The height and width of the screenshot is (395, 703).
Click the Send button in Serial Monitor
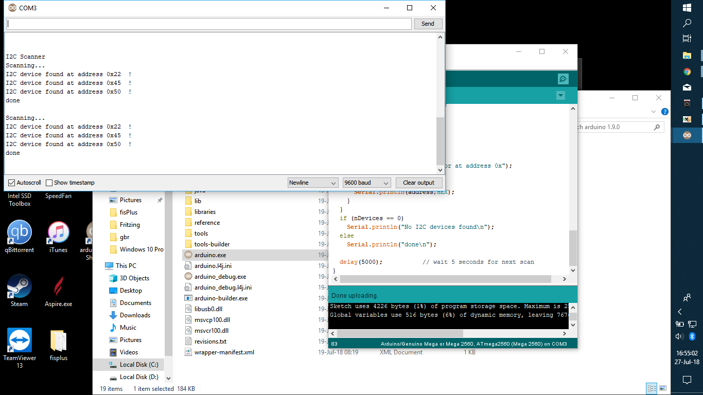pyautogui.click(x=428, y=24)
